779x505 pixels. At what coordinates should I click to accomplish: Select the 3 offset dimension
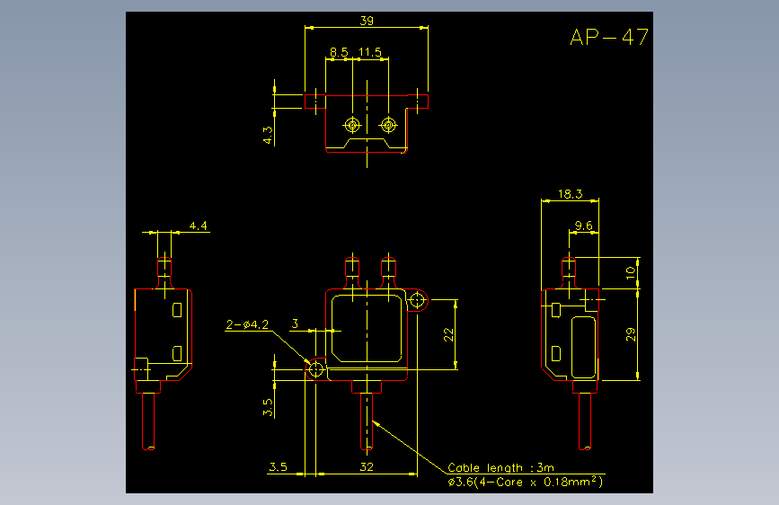coord(295,324)
